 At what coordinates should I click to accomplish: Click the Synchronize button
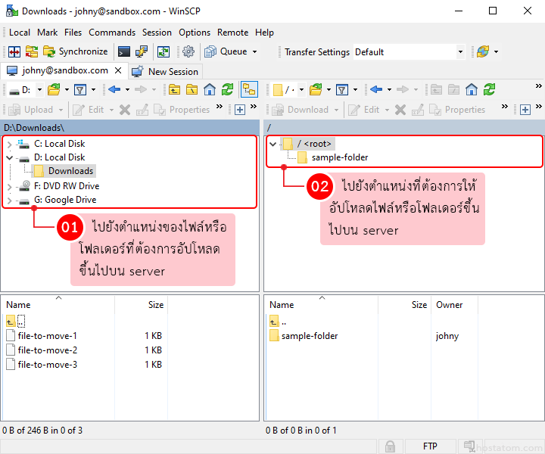[76, 52]
